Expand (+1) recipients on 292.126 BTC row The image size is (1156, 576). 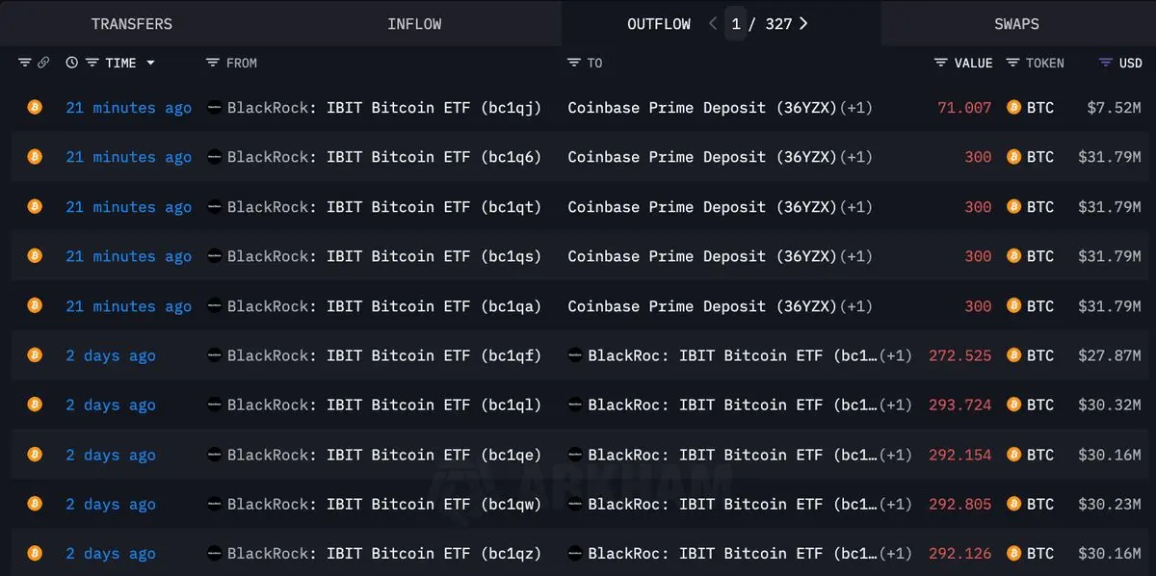click(896, 554)
